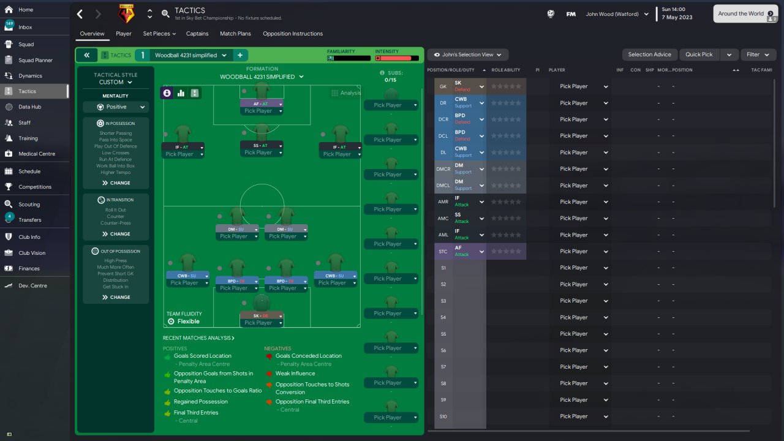Viewport: 784px width, 441px height.
Task: Click the Selection Advice button
Action: [x=650, y=55]
